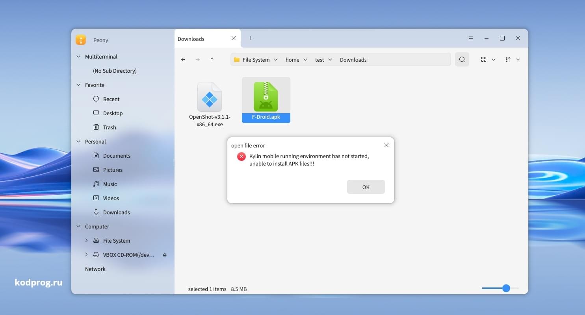Click the (No Sub Directory) entry

coord(115,71)
